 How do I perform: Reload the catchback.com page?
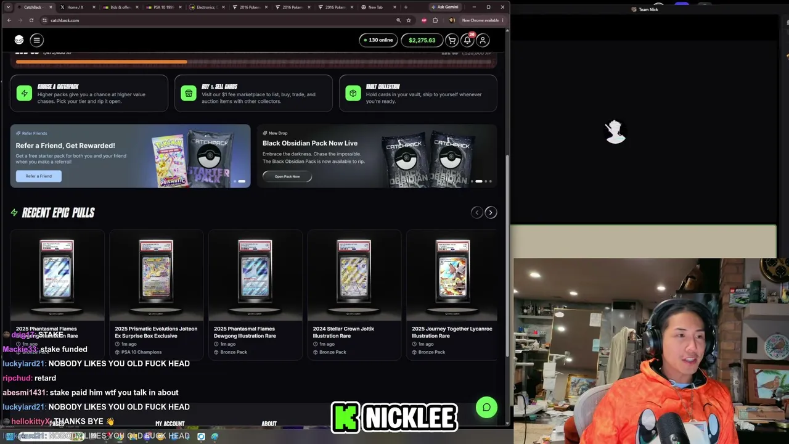(31, 20)
